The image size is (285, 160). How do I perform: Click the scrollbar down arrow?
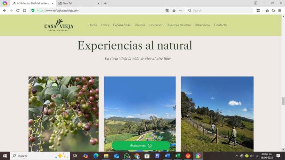[x=283, y=150]
